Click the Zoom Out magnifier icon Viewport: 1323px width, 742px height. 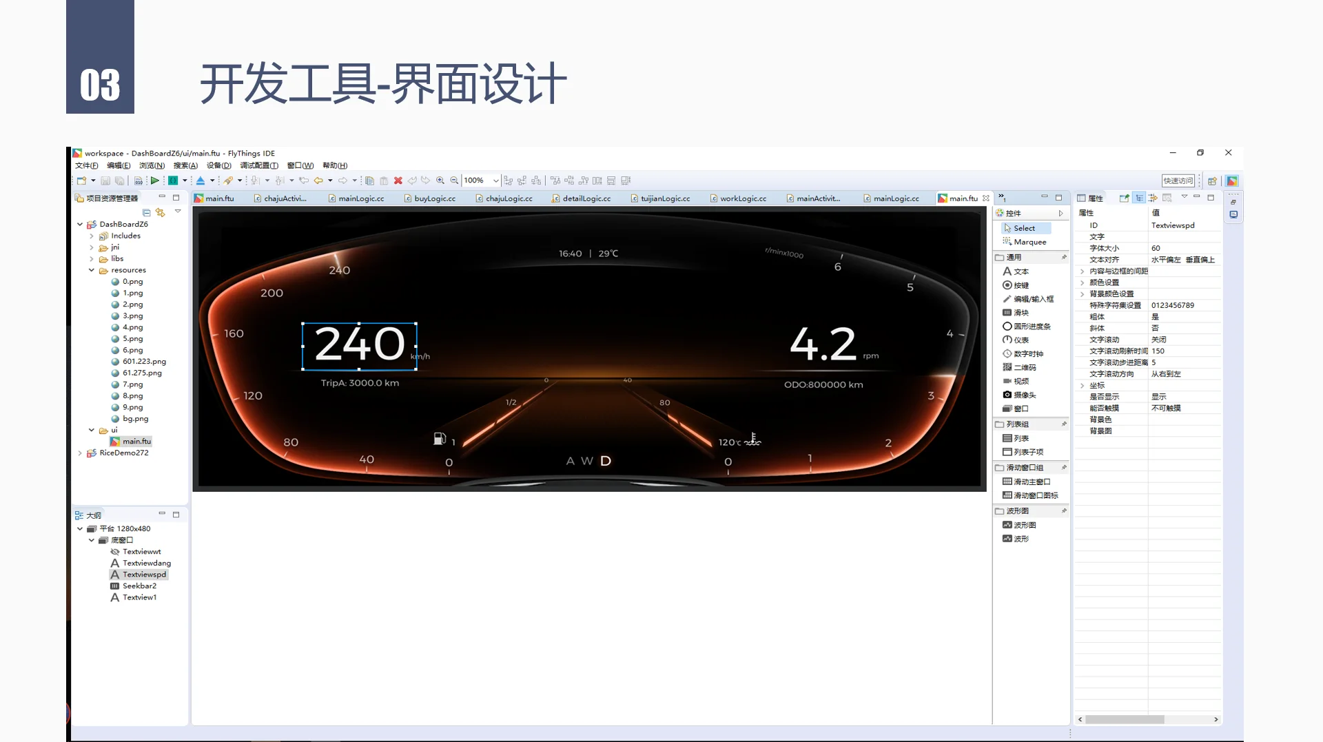click(x=455, y=181)
